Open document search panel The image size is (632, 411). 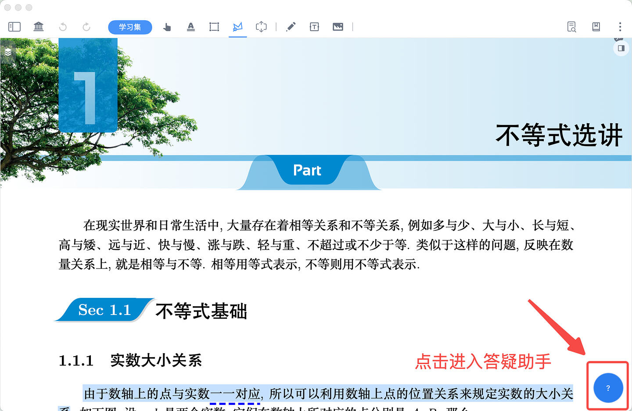coord(571,27)
